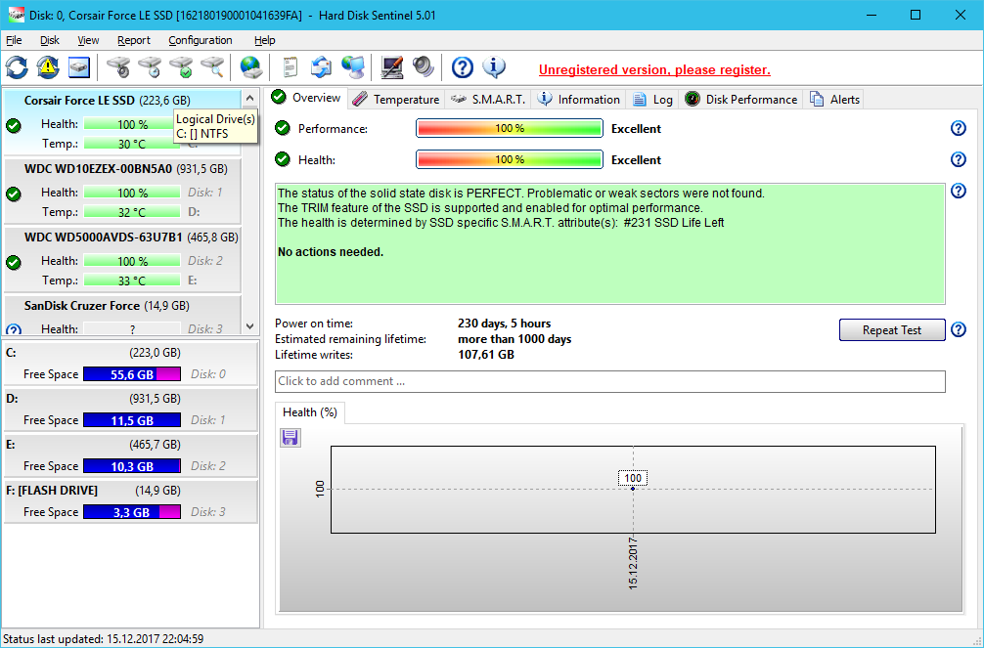Click the D: drive free space bar
This screenshot has width=984, height=648.
132,420
